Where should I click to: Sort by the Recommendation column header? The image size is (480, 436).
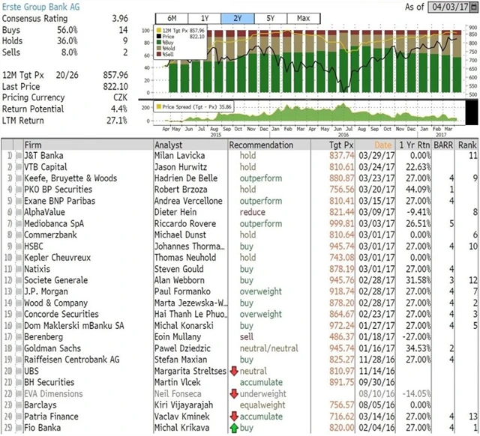pos(261,144)
